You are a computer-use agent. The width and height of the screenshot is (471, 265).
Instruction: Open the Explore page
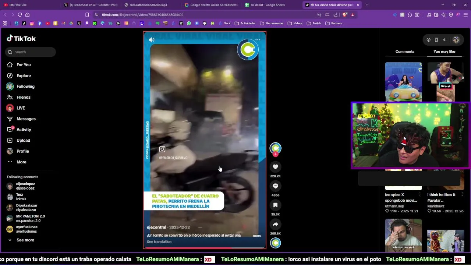(x=24, y=75)
